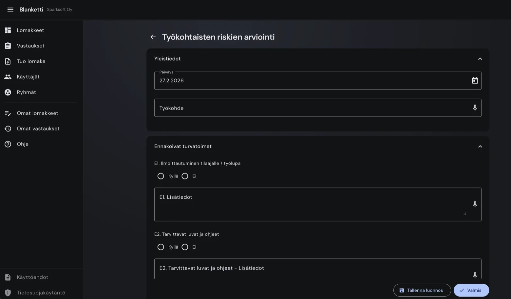511x299 pixels.
Task: Select Ei for E1 Ilmoittautuminen tilaajalle
Action: [185, 176]
